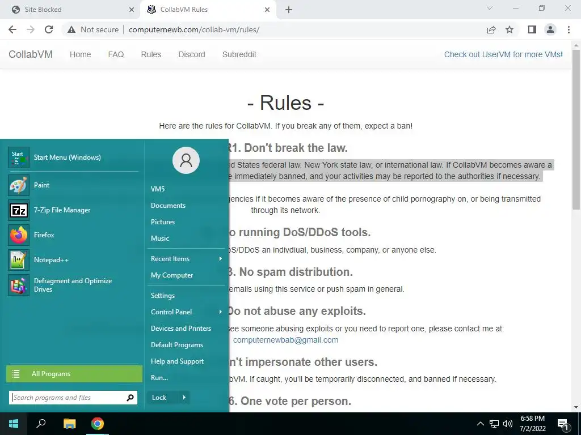Click the Chrome icon on the taskbar
The width and height of the screenshot is (581, 435).
[98, 424]
